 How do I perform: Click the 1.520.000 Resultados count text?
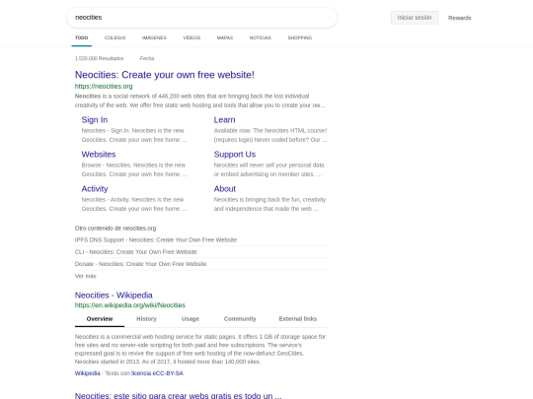[100, 58]
